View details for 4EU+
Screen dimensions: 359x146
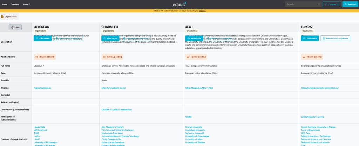[194, 39]
